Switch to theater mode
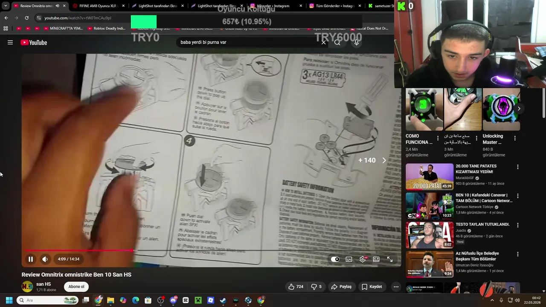The image size is (546, 307). pos(376,259)
